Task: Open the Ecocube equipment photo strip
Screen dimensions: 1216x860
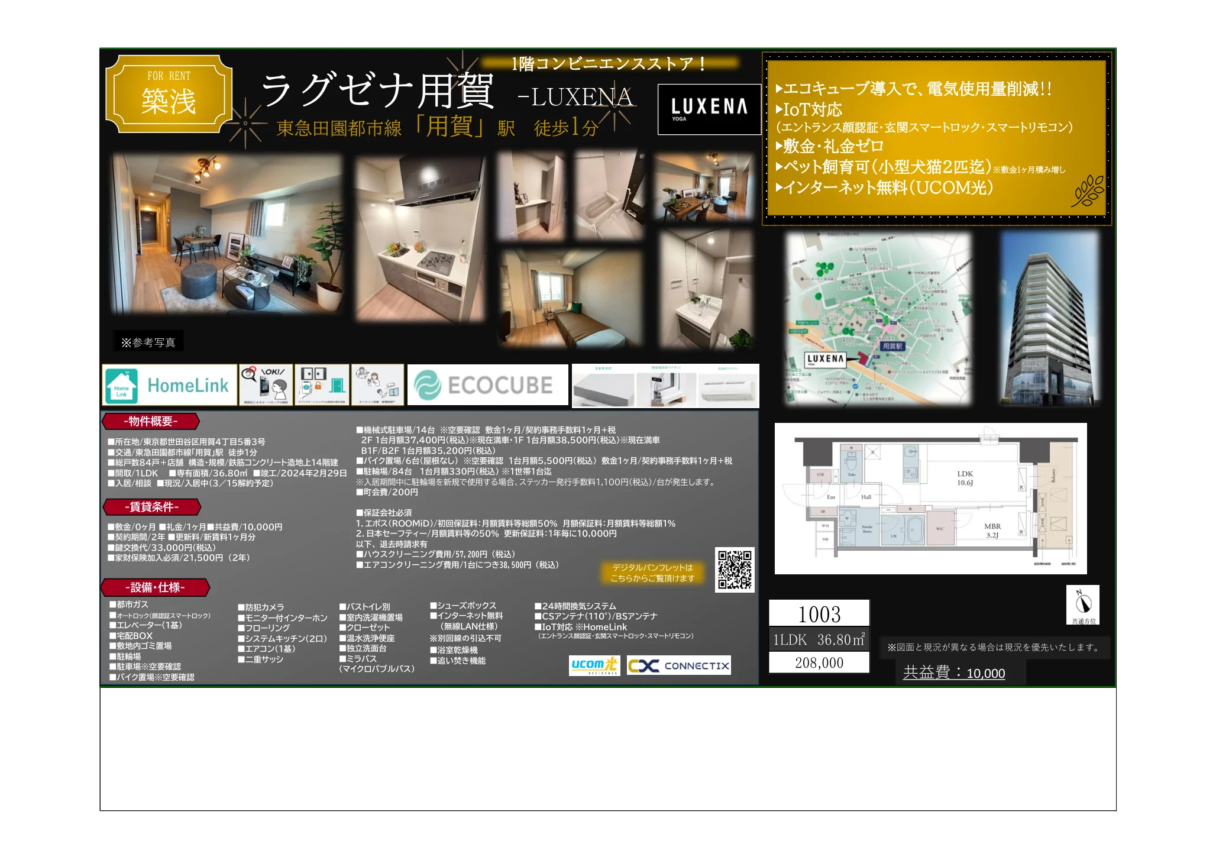Action: (665, 386)
